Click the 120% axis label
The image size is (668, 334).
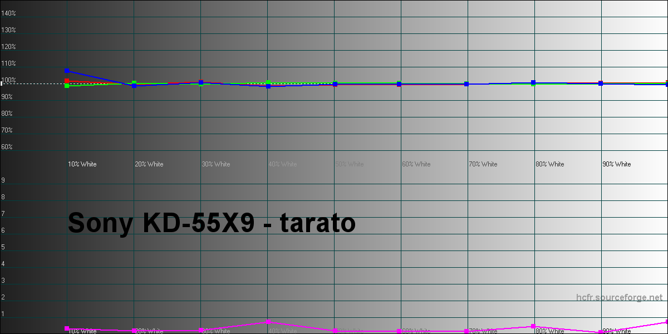[8, 47]
